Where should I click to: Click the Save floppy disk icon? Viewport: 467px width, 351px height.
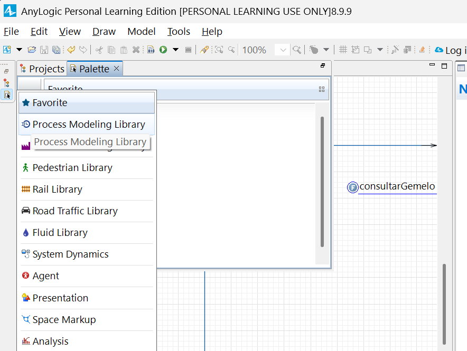[x=44, y=50]
